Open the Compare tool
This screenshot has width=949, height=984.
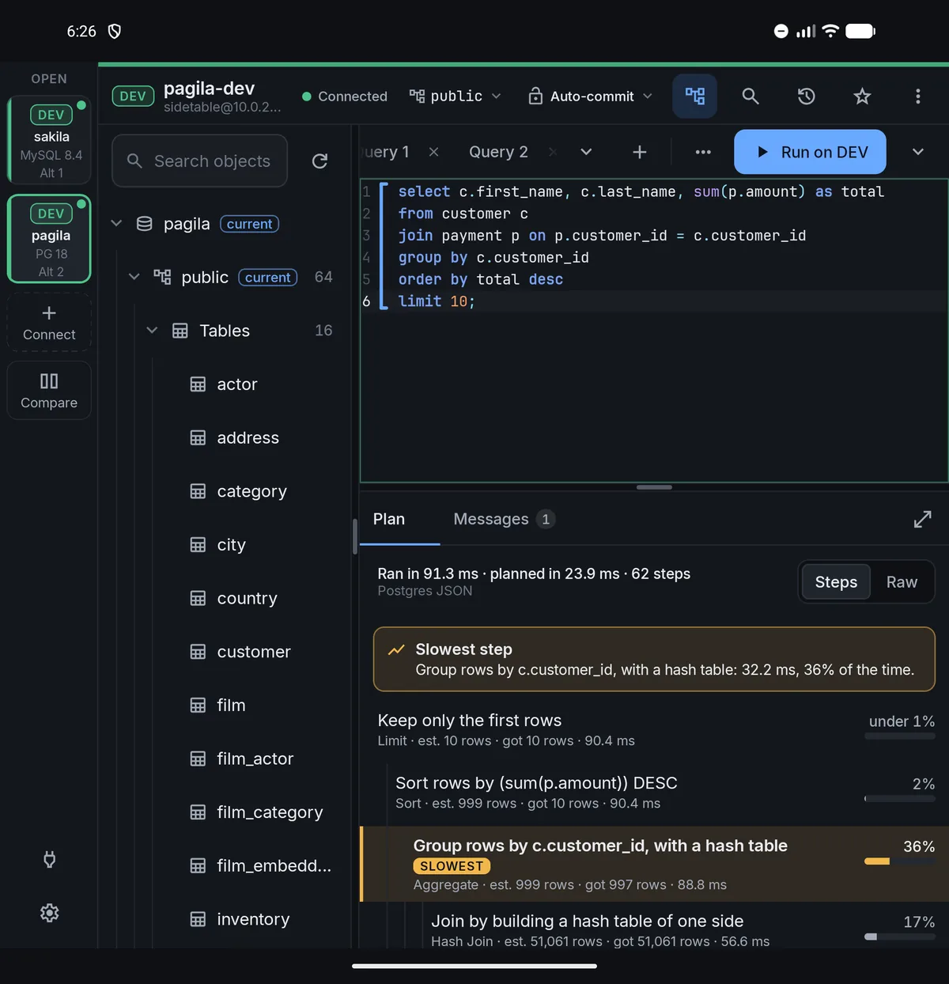tap(49, 391)
